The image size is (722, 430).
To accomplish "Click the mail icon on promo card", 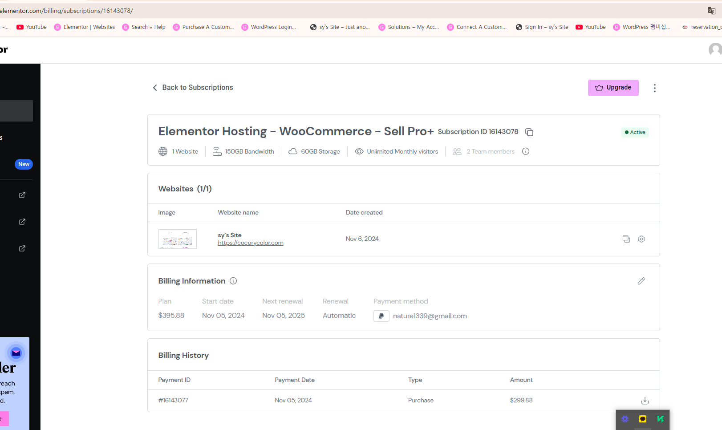I will [x=16, y=353].
